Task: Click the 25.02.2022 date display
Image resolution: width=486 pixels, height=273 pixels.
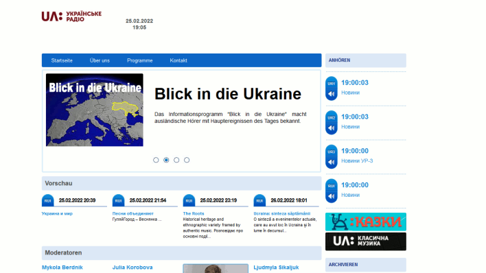Action: pos(139,21)
